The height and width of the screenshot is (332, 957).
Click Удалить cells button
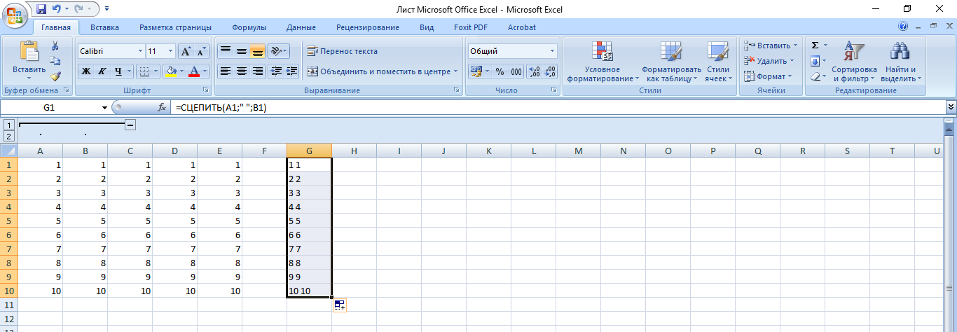768,61
